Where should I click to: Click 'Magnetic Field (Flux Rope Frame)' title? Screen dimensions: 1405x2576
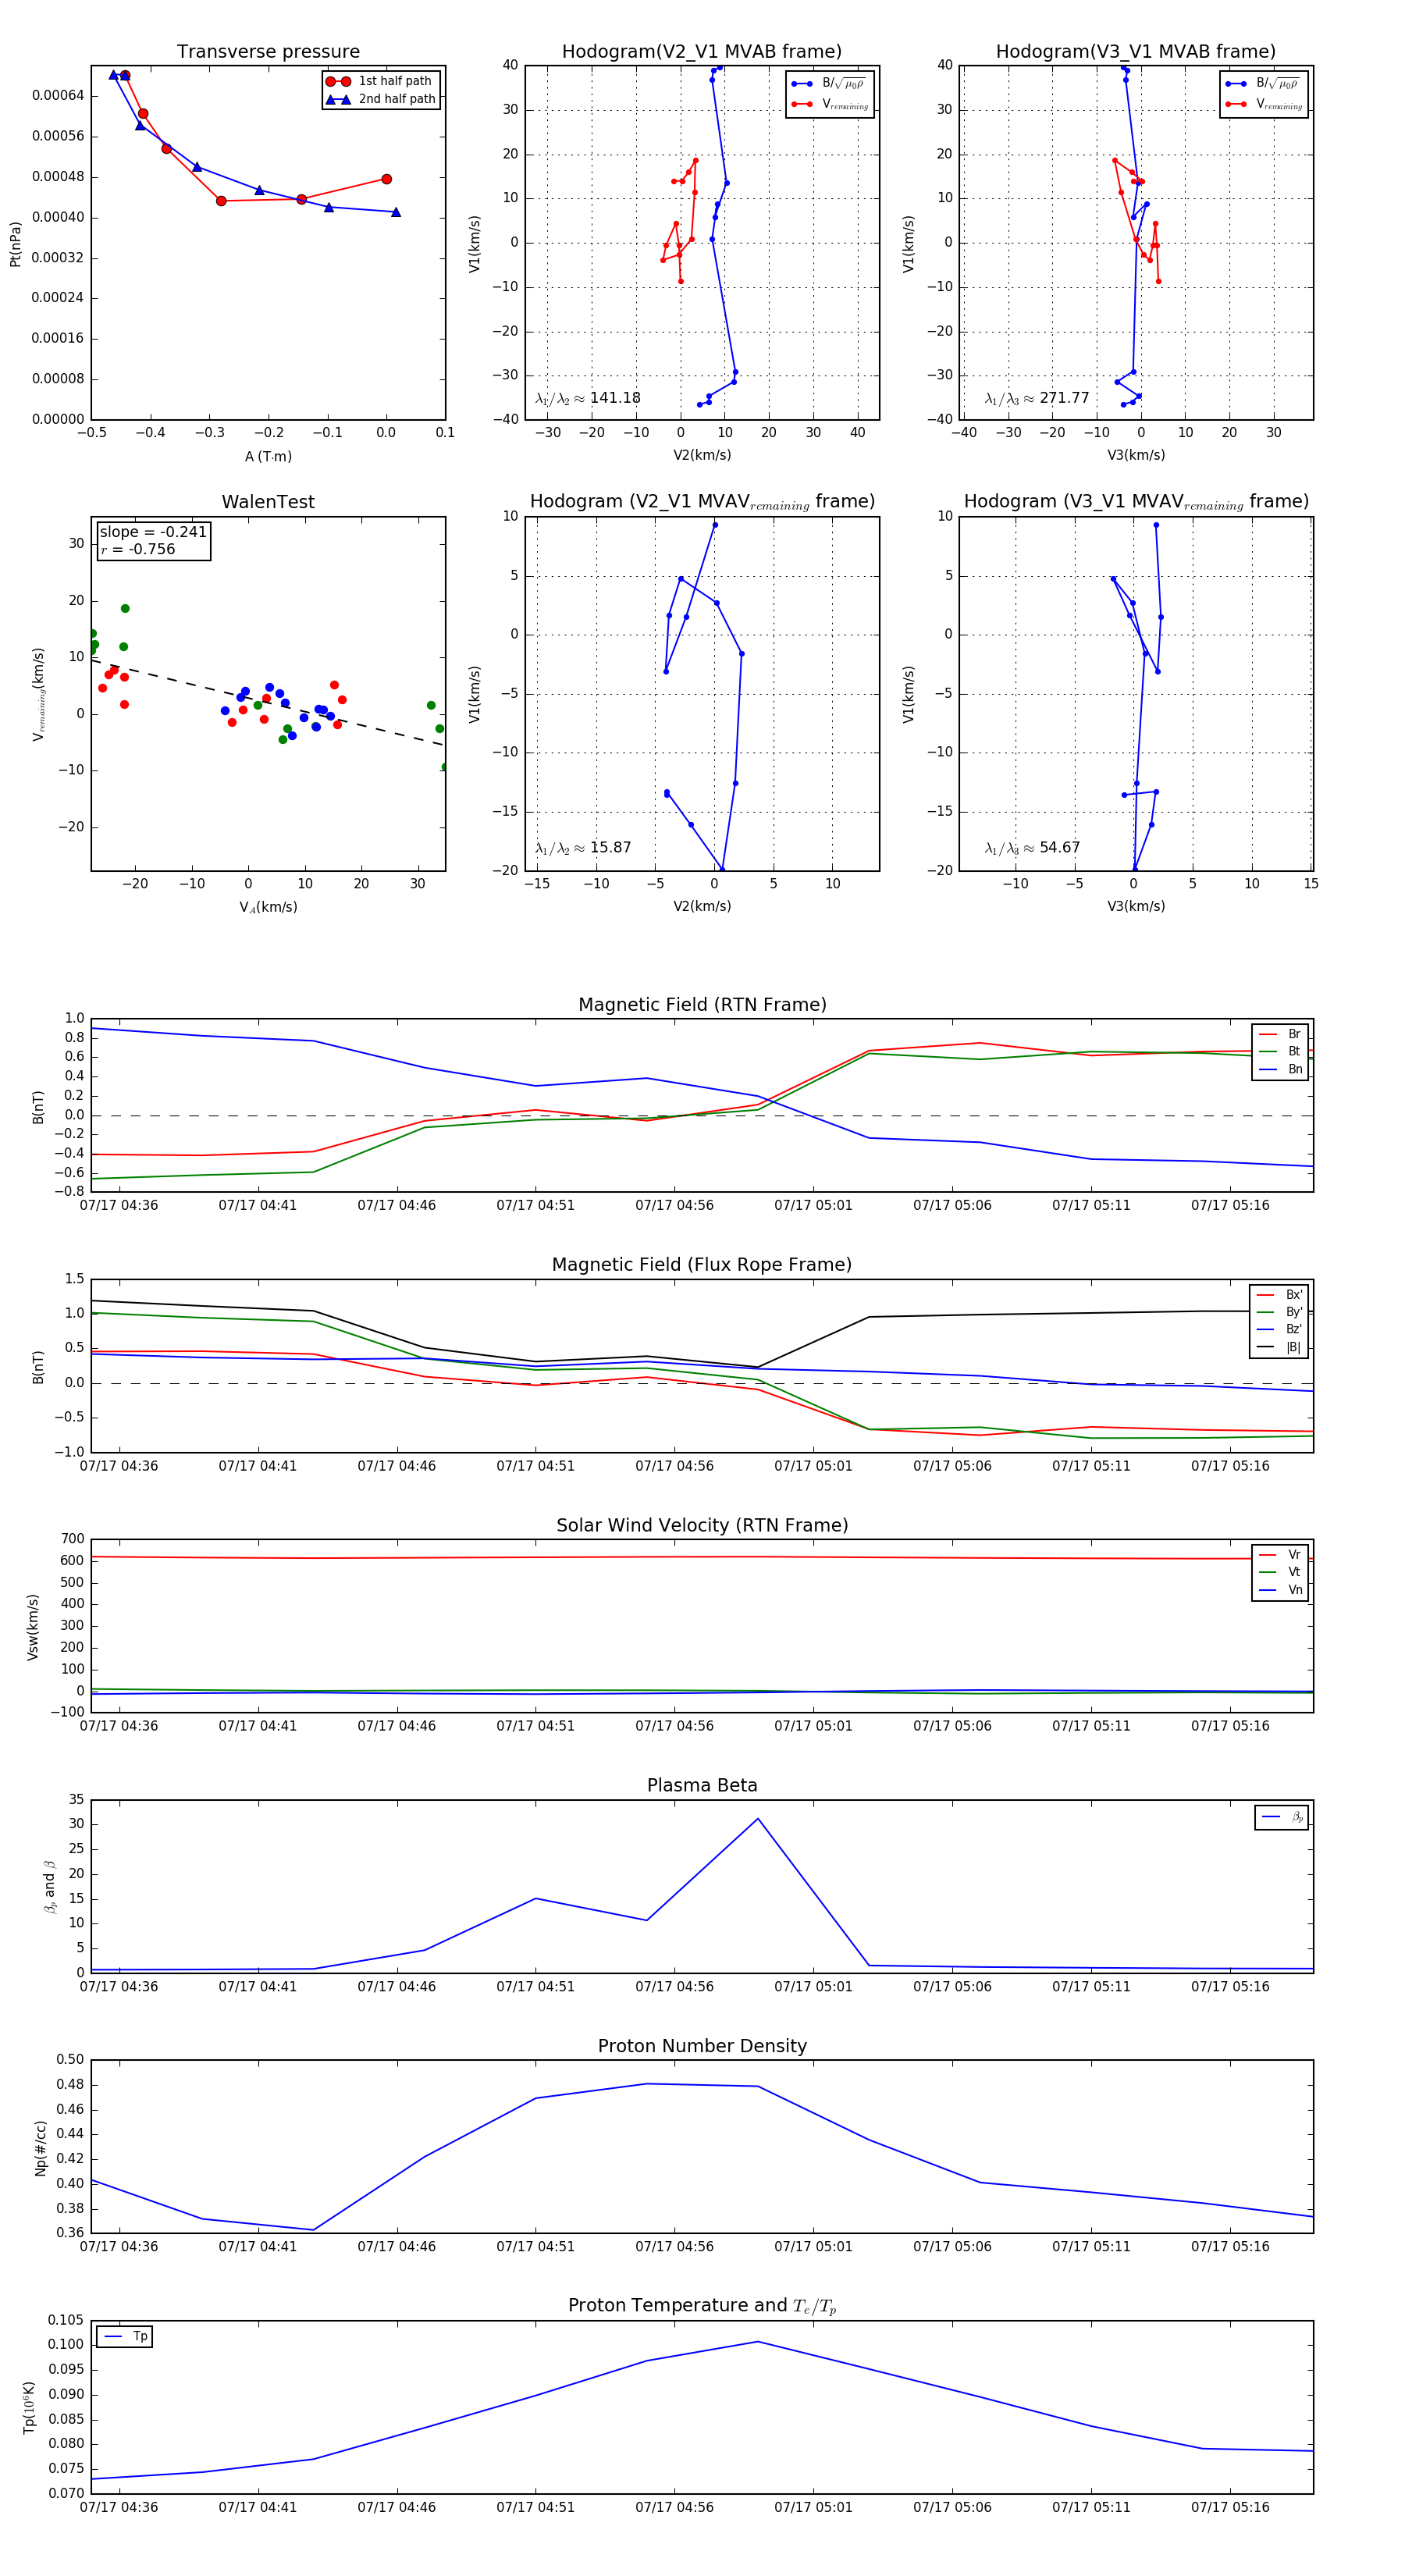702,1265
